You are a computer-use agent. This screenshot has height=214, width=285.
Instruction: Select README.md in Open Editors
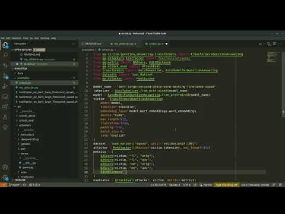(31, 55)
